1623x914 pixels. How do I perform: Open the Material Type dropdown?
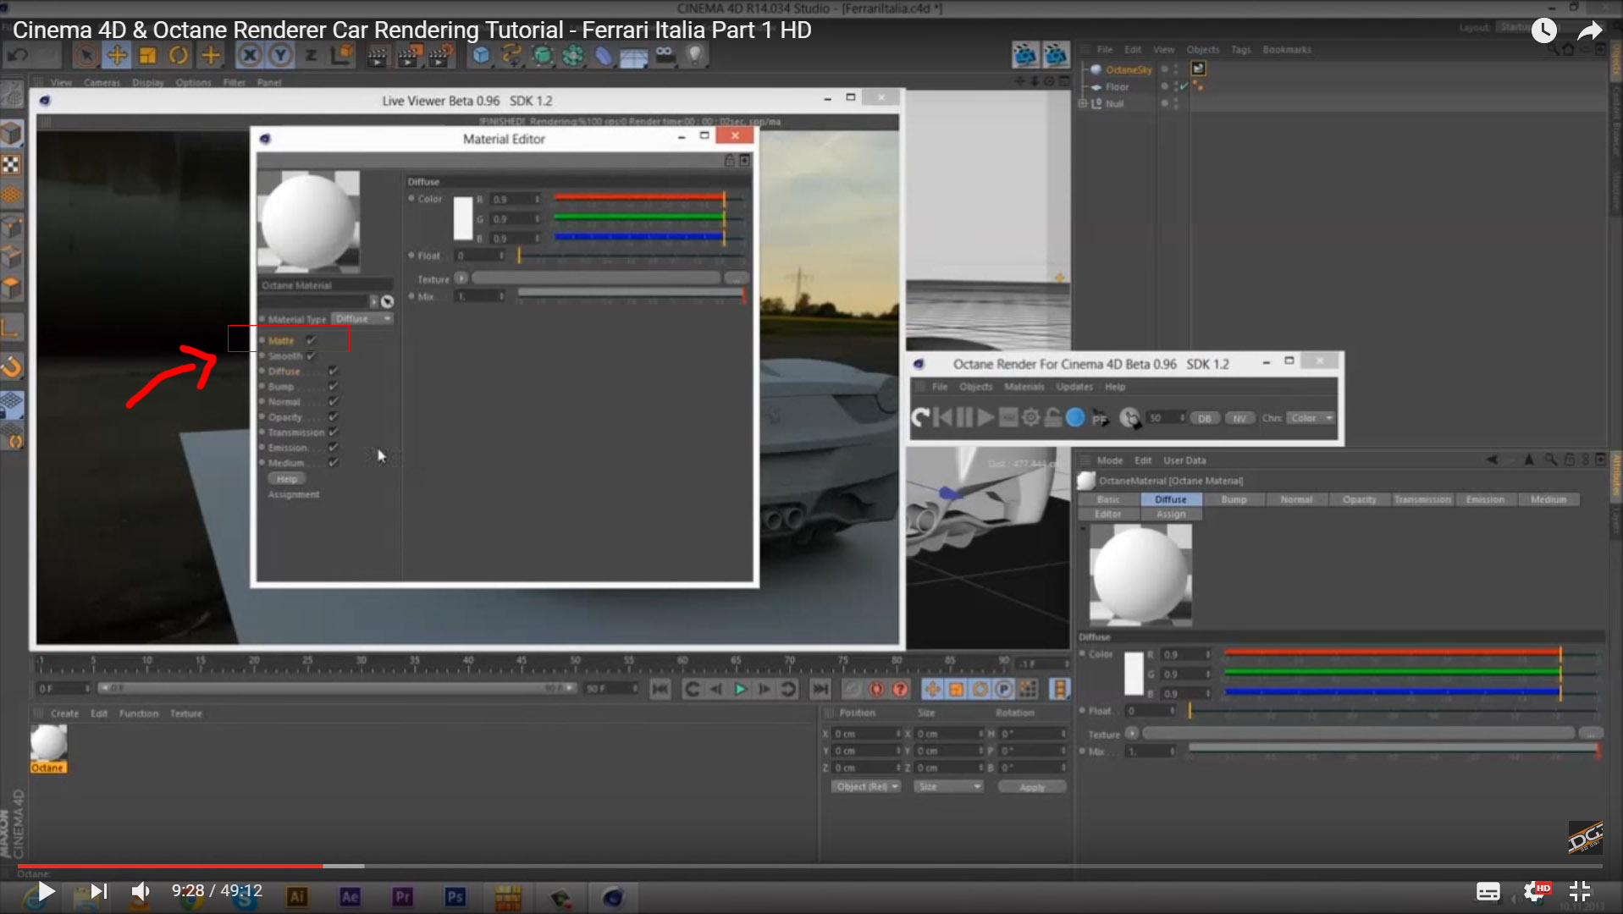(x=362, y=319)
